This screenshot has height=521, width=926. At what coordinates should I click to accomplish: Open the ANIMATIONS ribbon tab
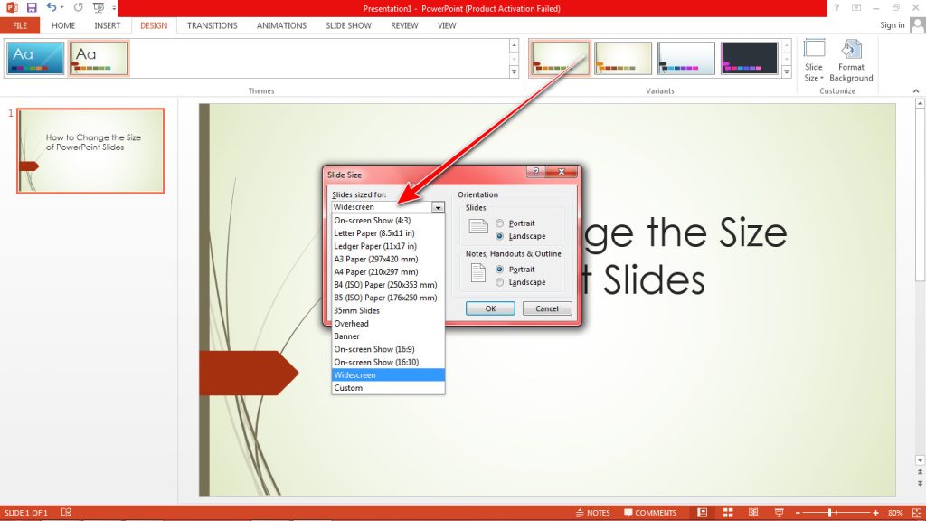pyautogui.click(x=280, y=25)
